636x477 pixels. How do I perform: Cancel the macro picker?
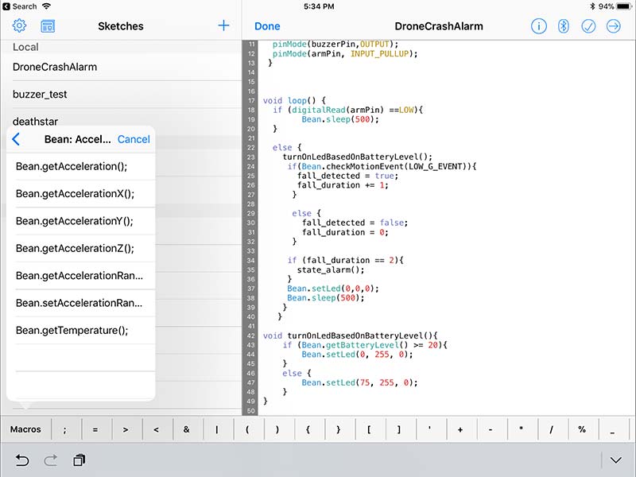coord(134,139)
